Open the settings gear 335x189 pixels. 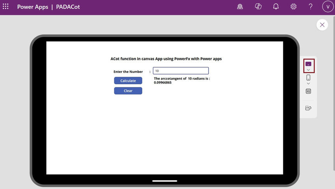click(x=293, y=7)
